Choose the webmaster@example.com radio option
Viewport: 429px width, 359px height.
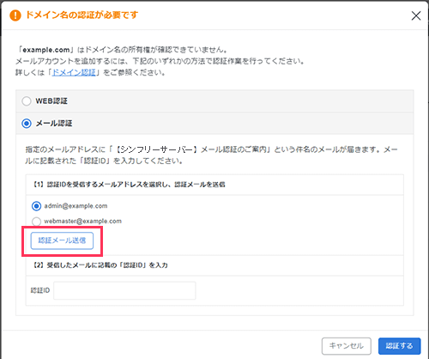36,222
